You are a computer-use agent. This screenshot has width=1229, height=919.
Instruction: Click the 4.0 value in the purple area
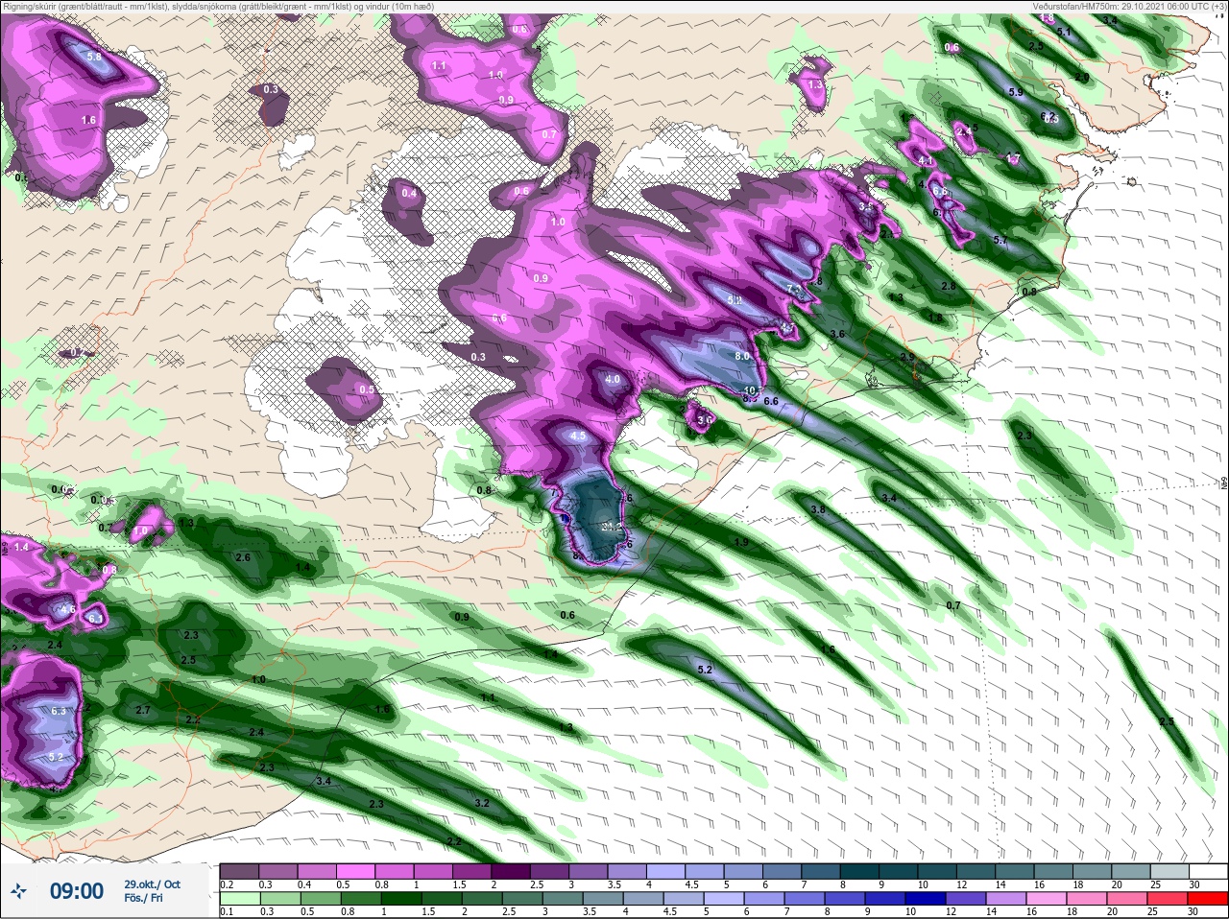click(x=613, y=379)
